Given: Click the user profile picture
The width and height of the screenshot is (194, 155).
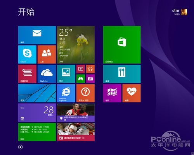Looking at the screenshot, I should coord(184,12).
